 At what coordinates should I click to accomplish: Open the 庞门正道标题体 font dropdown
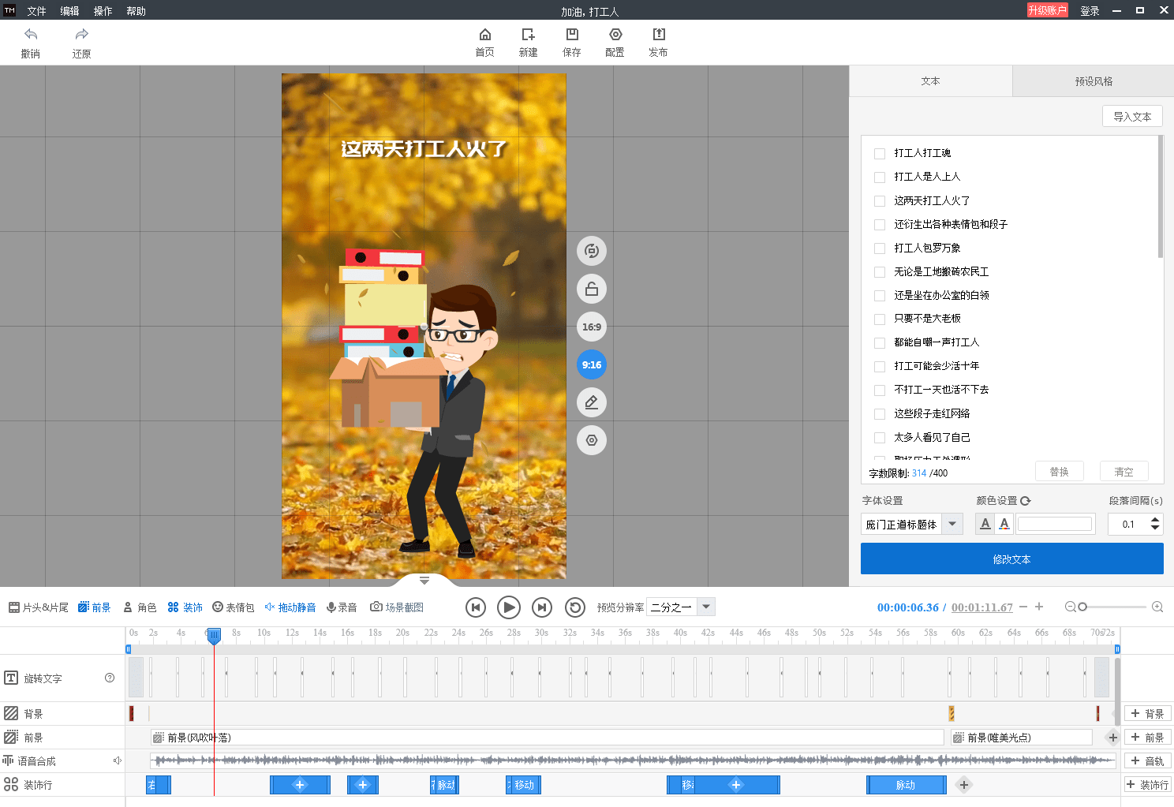952,524
